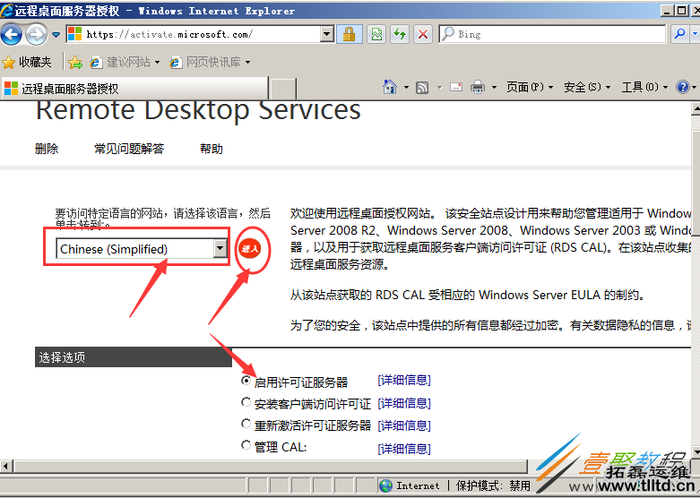Open search provider dropdown arrow

[696, 34]
